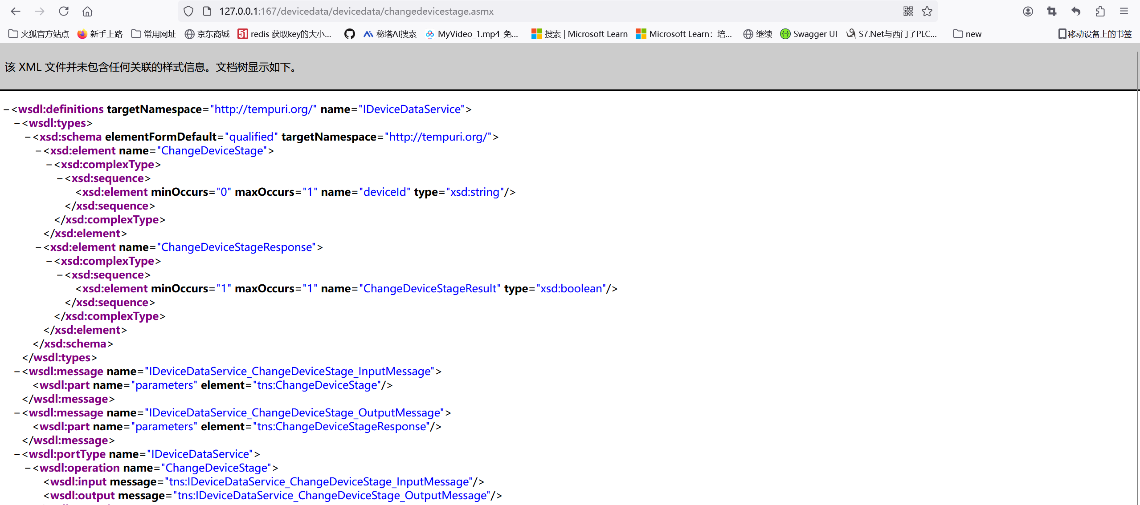This screenshot has width=1140, height=505.
Task: Collapse the wsdl:types node
Action: [x=17, y=123]
